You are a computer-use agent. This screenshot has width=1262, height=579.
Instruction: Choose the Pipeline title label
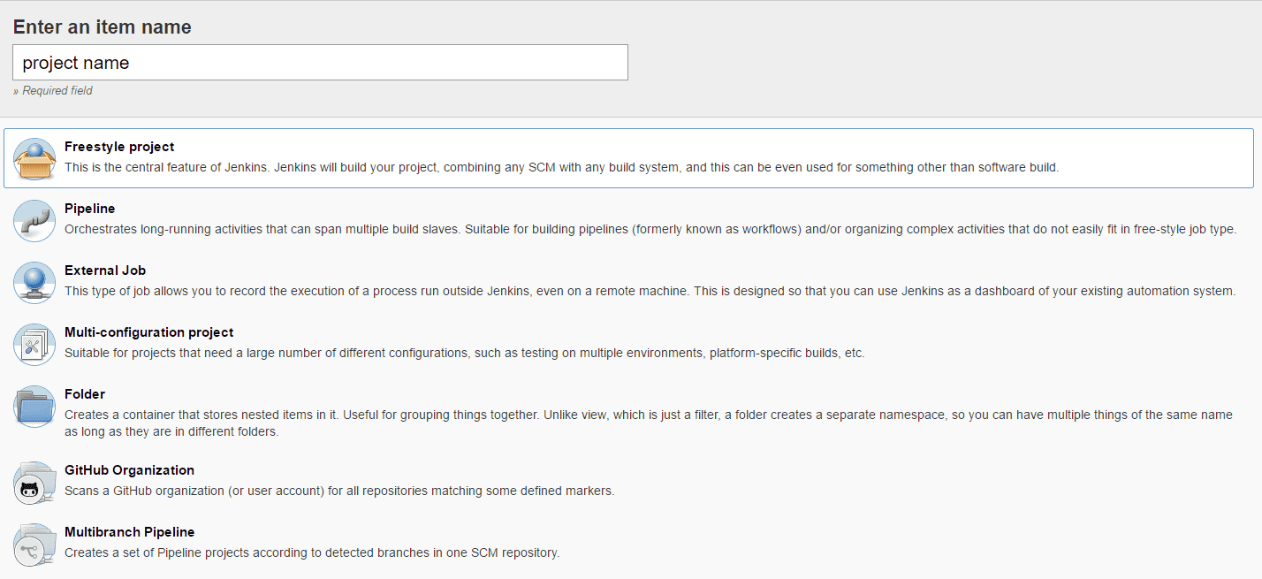89,209
